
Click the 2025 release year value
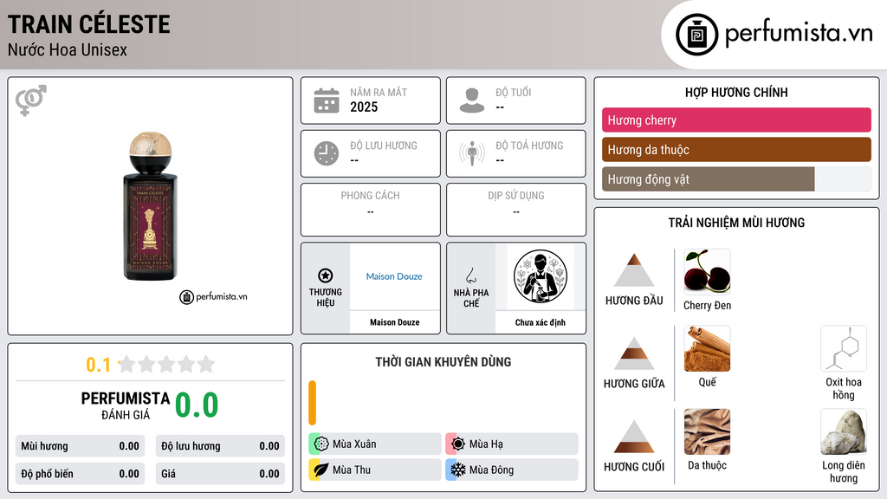[x=364, y=107]
